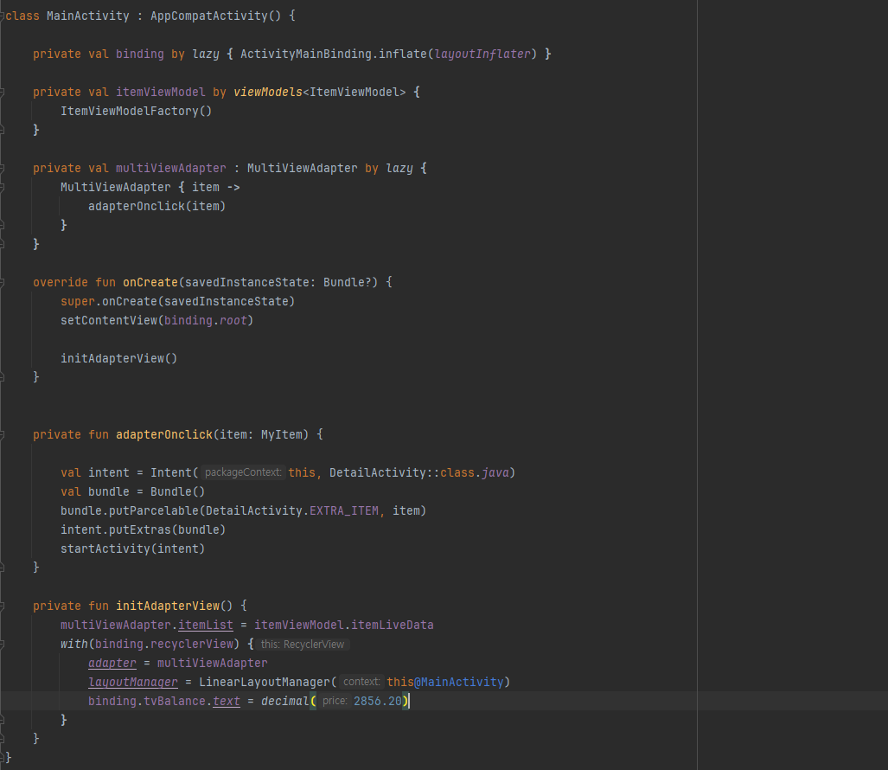Click LinearLayoutManager( constructor call

267,682
